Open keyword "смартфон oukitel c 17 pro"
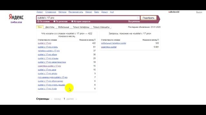Image resolution: width=206 pixels, height=115 pixels. [x=49, y=66]
